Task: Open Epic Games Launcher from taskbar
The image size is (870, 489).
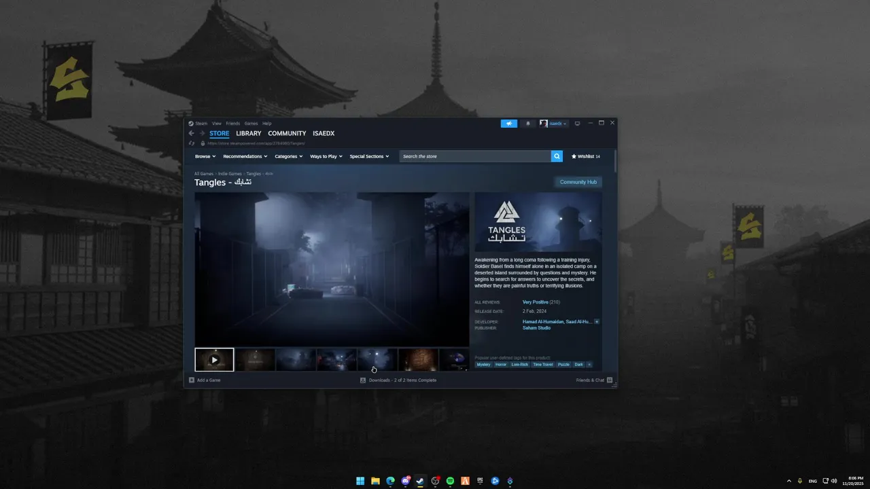Action: click(481, 481)
